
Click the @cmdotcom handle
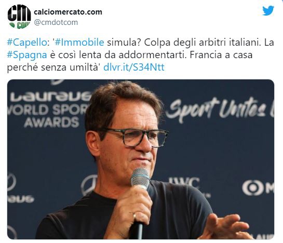click(56, 22)
